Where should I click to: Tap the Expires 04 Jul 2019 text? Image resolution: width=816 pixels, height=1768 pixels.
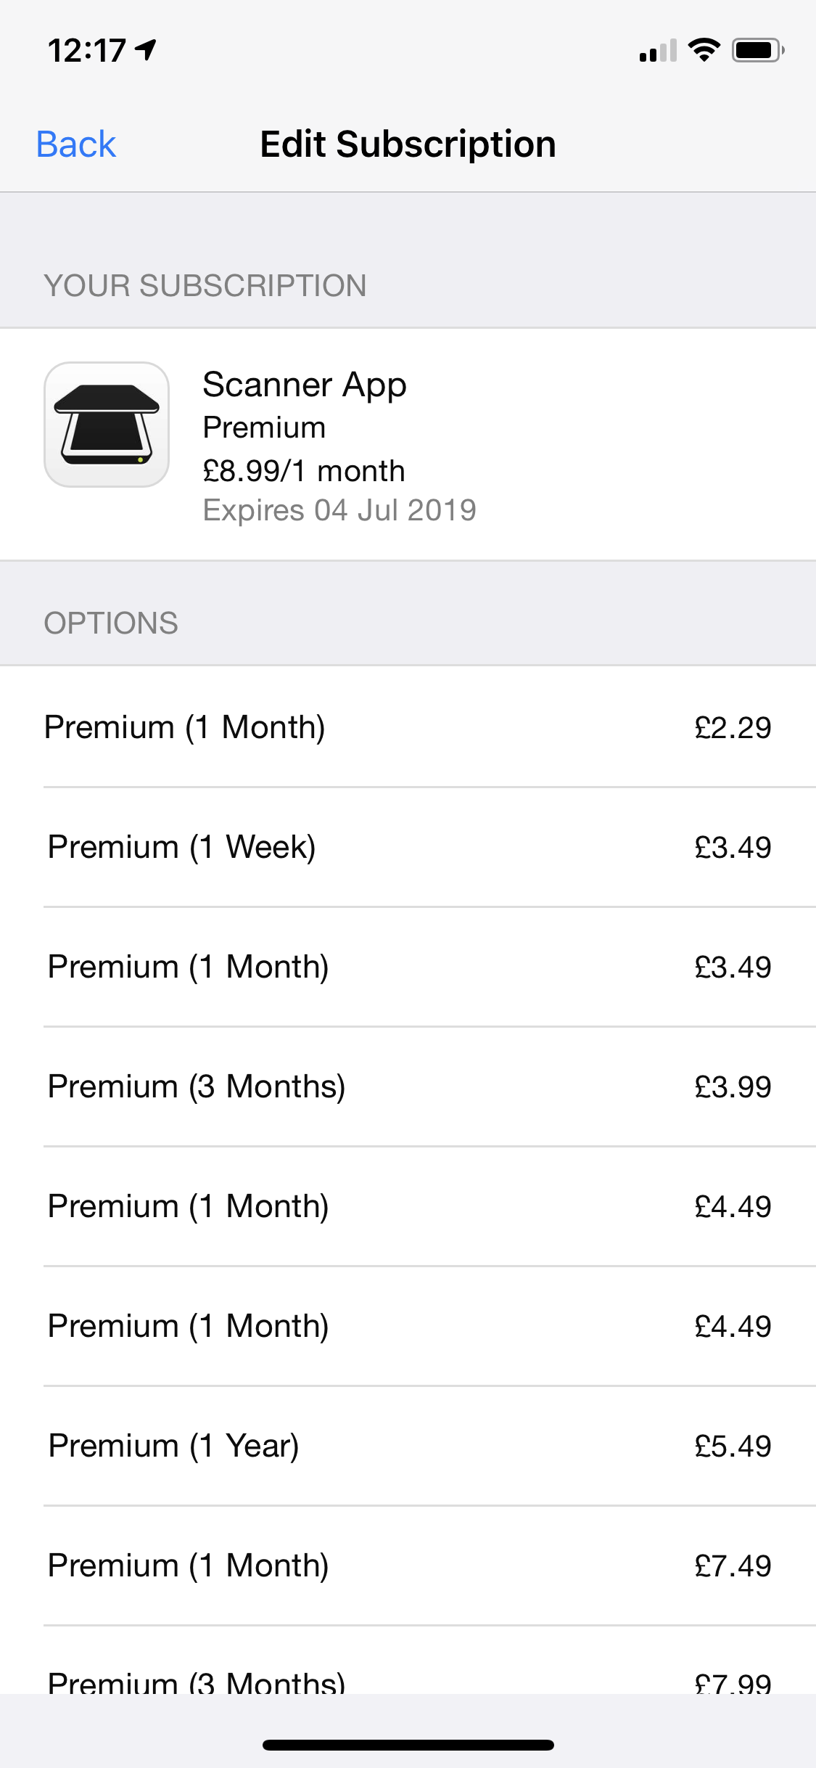click(339, 510)
